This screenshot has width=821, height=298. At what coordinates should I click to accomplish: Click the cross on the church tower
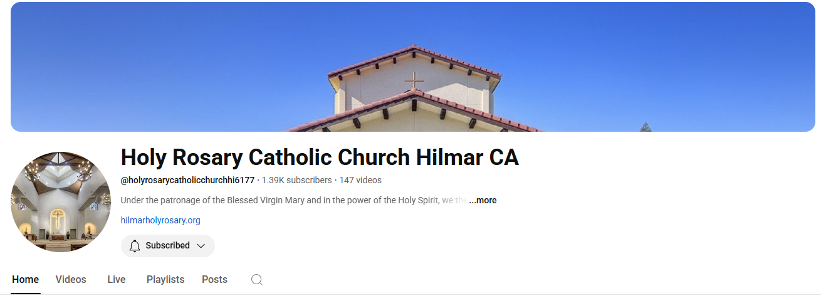tap(414, 81)
